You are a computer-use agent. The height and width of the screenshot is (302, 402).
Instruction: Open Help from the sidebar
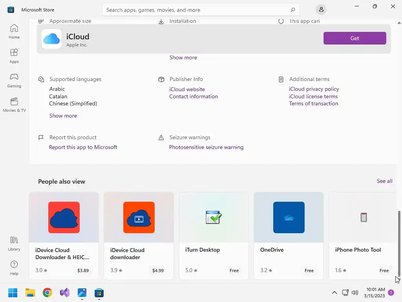click(x=14, y=268)
